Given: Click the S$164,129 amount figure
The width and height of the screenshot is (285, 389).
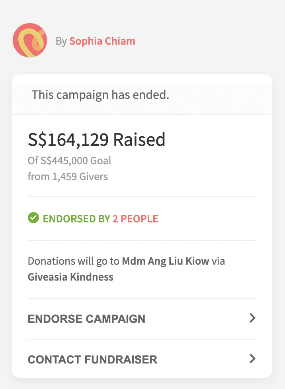Looking at the screenshot, I should click(68, 140).
